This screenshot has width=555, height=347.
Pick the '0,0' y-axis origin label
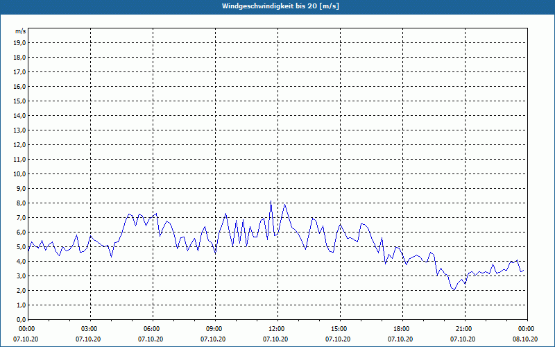(x=22, y=319)
